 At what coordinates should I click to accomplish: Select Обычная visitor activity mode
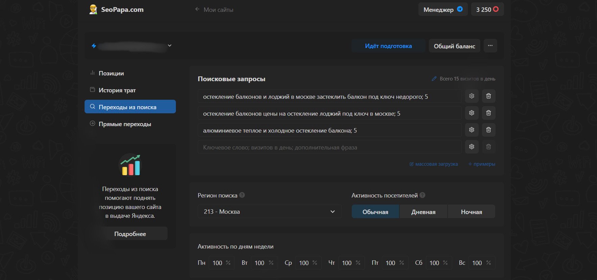click(x=375, y=212)
